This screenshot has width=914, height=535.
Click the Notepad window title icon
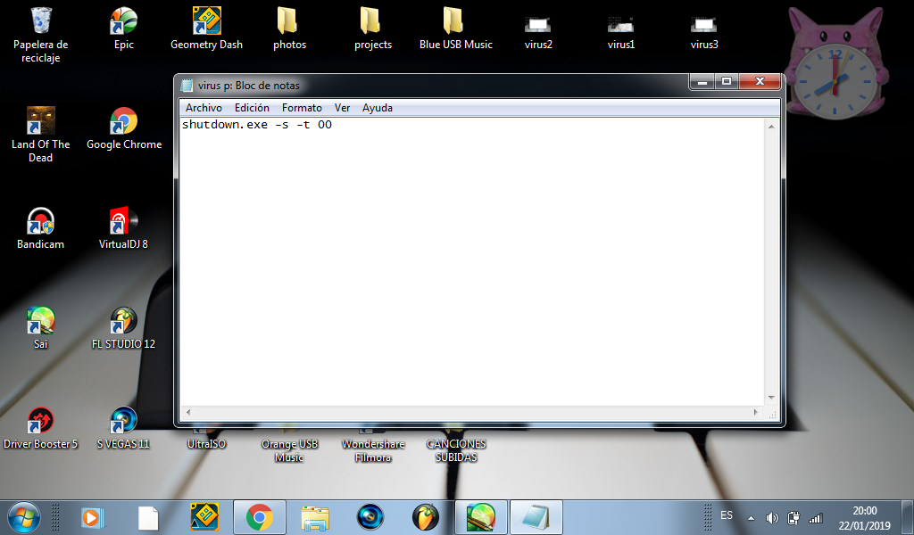click(x=187, y=86)
